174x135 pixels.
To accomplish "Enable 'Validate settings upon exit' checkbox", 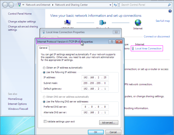I will point(45,121).
